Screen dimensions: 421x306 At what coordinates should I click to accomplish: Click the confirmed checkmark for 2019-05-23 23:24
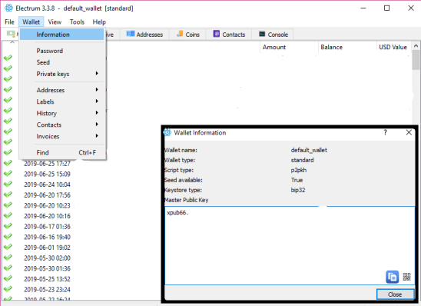click(8, 288)
